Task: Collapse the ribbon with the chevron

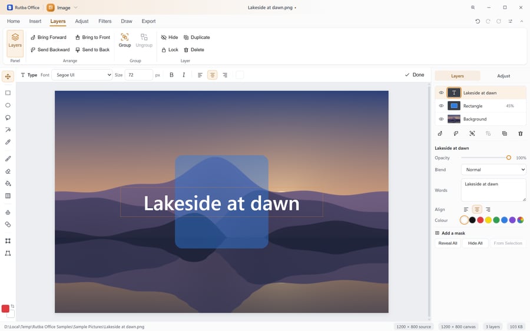Action: (x=522, y=21)
